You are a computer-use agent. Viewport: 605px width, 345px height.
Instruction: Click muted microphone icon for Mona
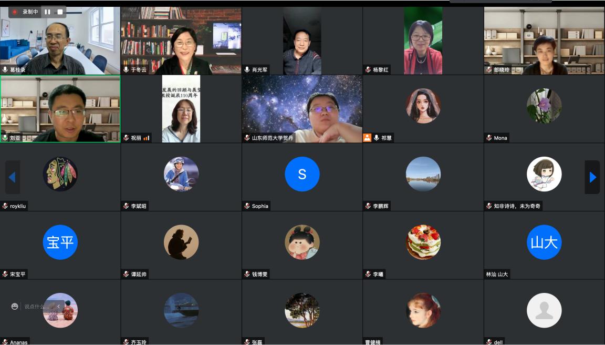coord(489,138)
